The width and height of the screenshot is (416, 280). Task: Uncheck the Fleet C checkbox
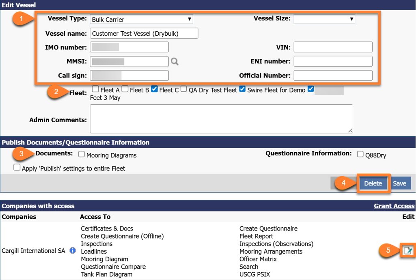point(154,89)
